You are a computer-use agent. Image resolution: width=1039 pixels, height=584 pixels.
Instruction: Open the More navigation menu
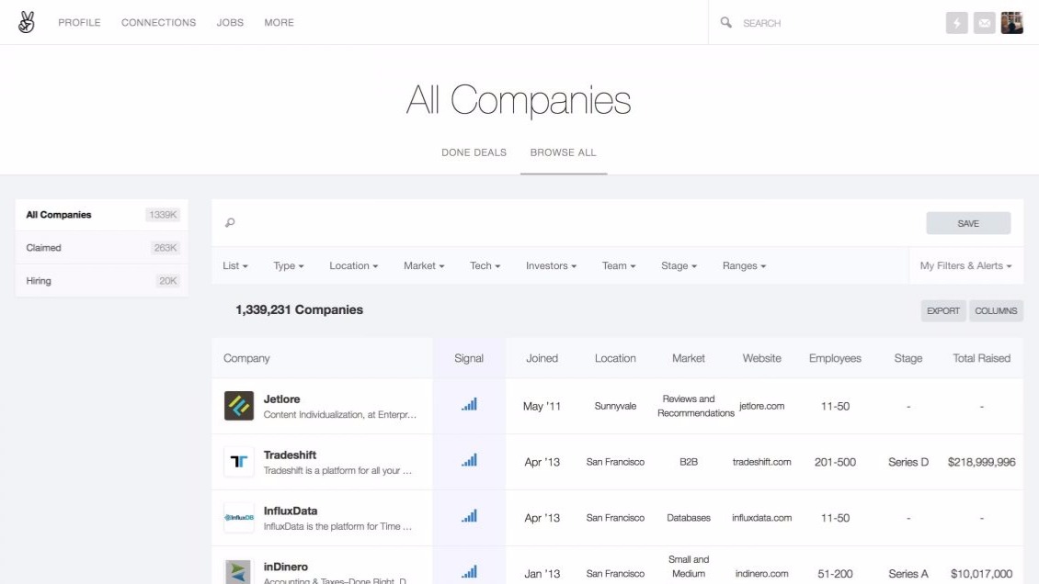click(x=279, y=22)
